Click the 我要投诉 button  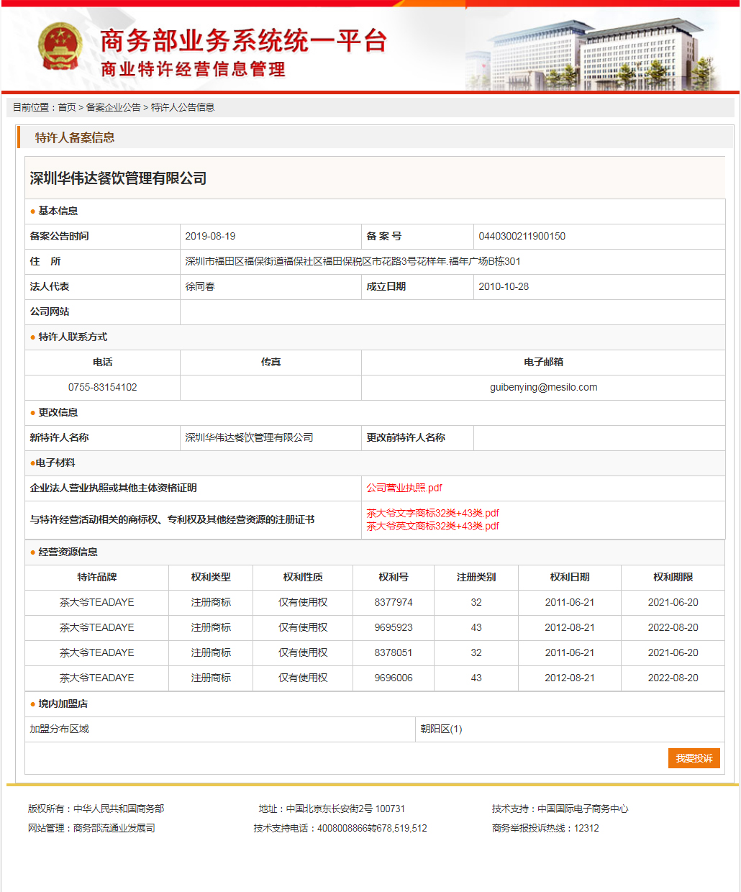pyautogui.click(x=694, y=758)
